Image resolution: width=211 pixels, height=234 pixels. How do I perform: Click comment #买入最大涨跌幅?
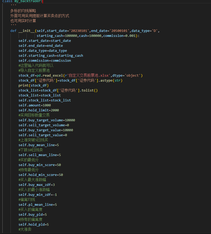pos(32,180)
